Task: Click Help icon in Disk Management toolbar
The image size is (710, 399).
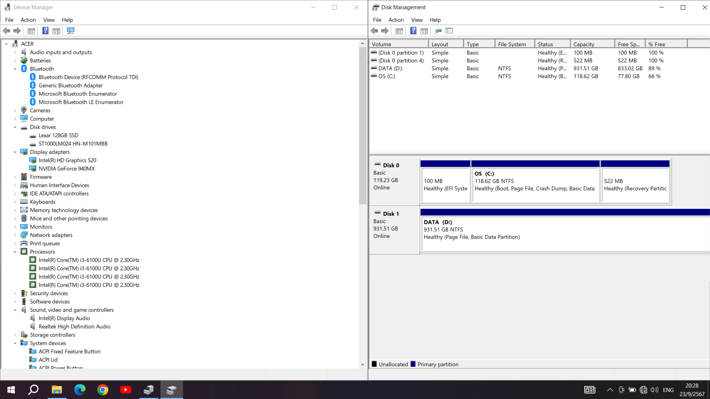Action: pos(413,31)
